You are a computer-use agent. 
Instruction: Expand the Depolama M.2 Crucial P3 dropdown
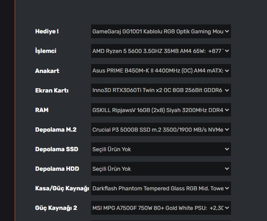point(161,130)
